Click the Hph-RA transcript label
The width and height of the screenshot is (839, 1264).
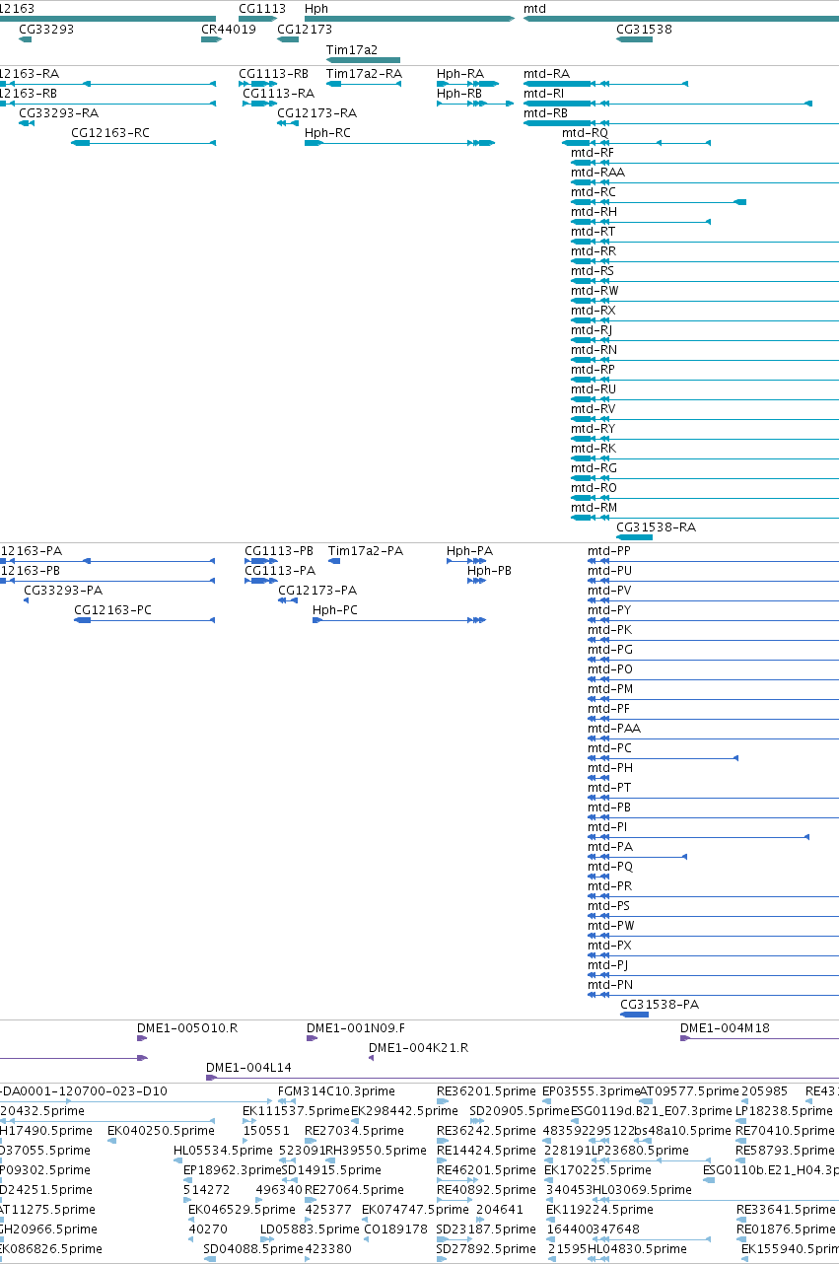tap(460, 74)
